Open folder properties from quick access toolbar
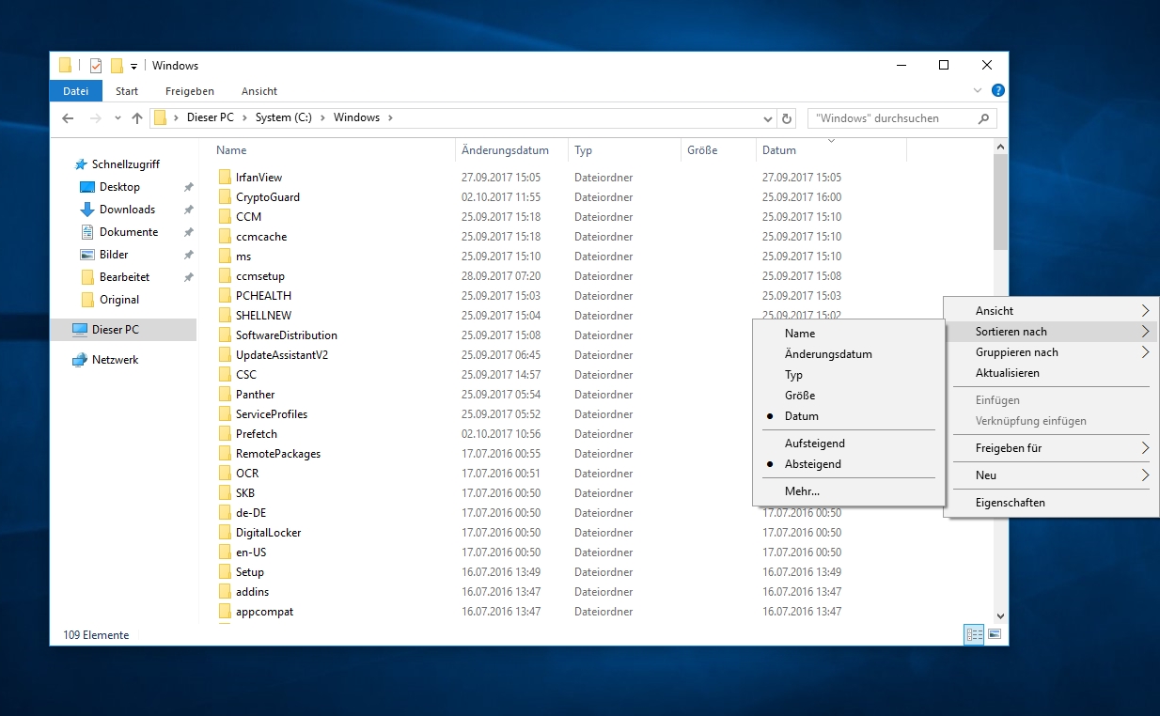This screenshot has height=716, width=1160. pyautogui.click(x=95, y=65)
